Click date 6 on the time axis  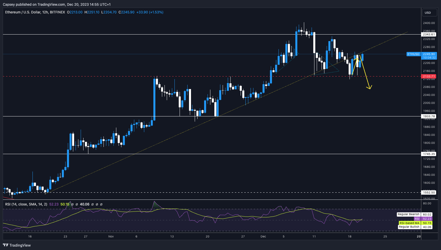click(x=137, y=236)
